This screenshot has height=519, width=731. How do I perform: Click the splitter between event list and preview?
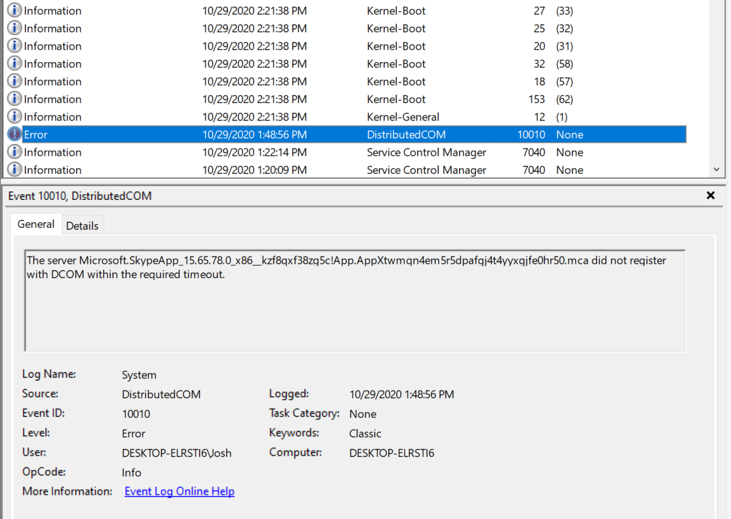pos(365,181)
